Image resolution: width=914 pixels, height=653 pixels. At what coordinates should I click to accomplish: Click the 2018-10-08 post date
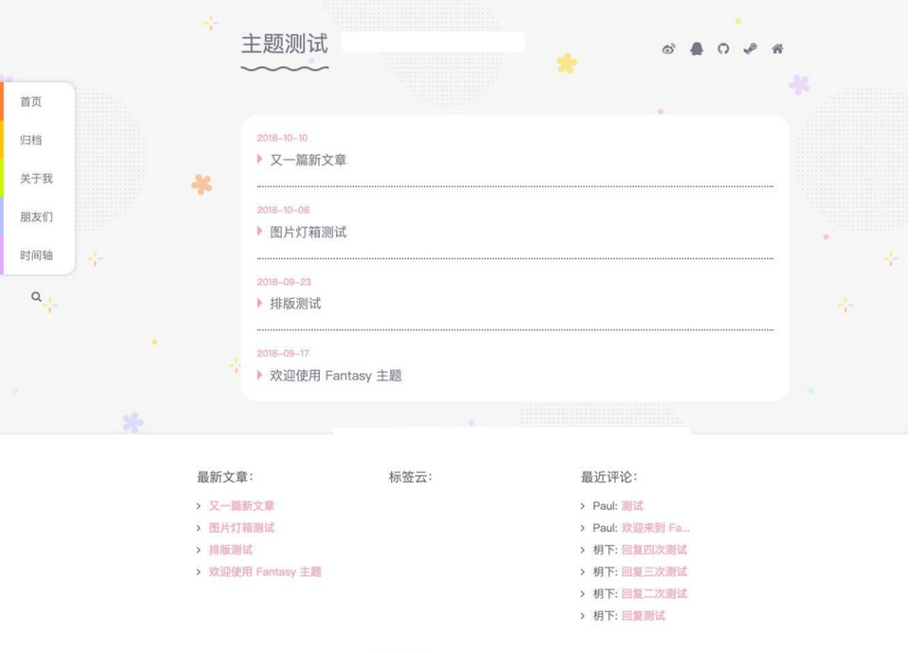coord(283,211)
